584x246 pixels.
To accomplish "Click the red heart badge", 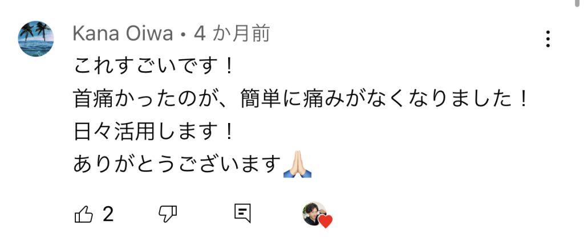I will (x=326, y=222).
